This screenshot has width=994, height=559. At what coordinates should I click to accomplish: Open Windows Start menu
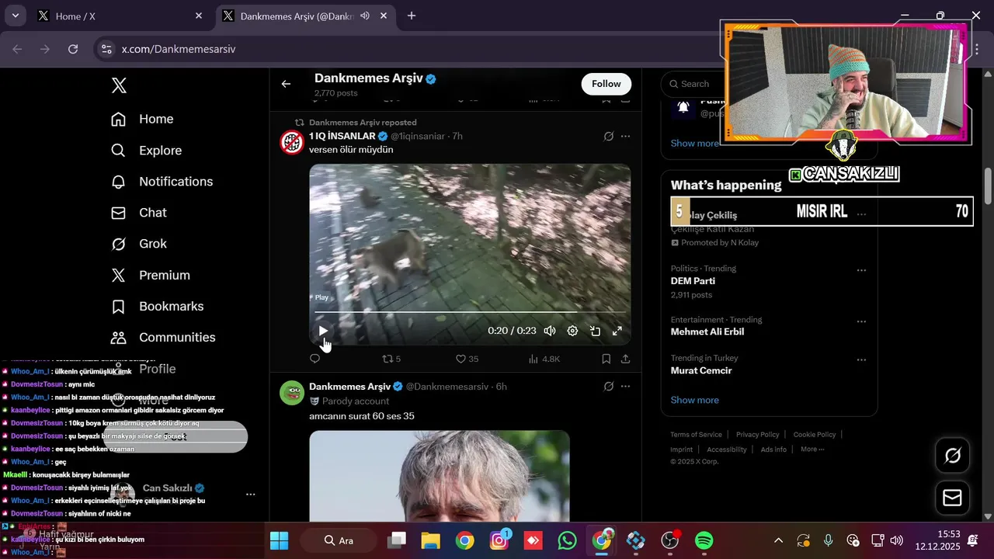coord(279,540)
